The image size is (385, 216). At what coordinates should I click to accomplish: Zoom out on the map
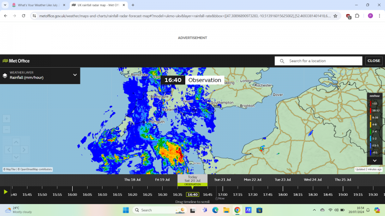tap(7, 129)
